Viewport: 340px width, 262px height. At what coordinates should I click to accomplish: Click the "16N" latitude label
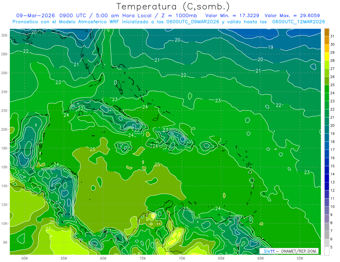5,167
